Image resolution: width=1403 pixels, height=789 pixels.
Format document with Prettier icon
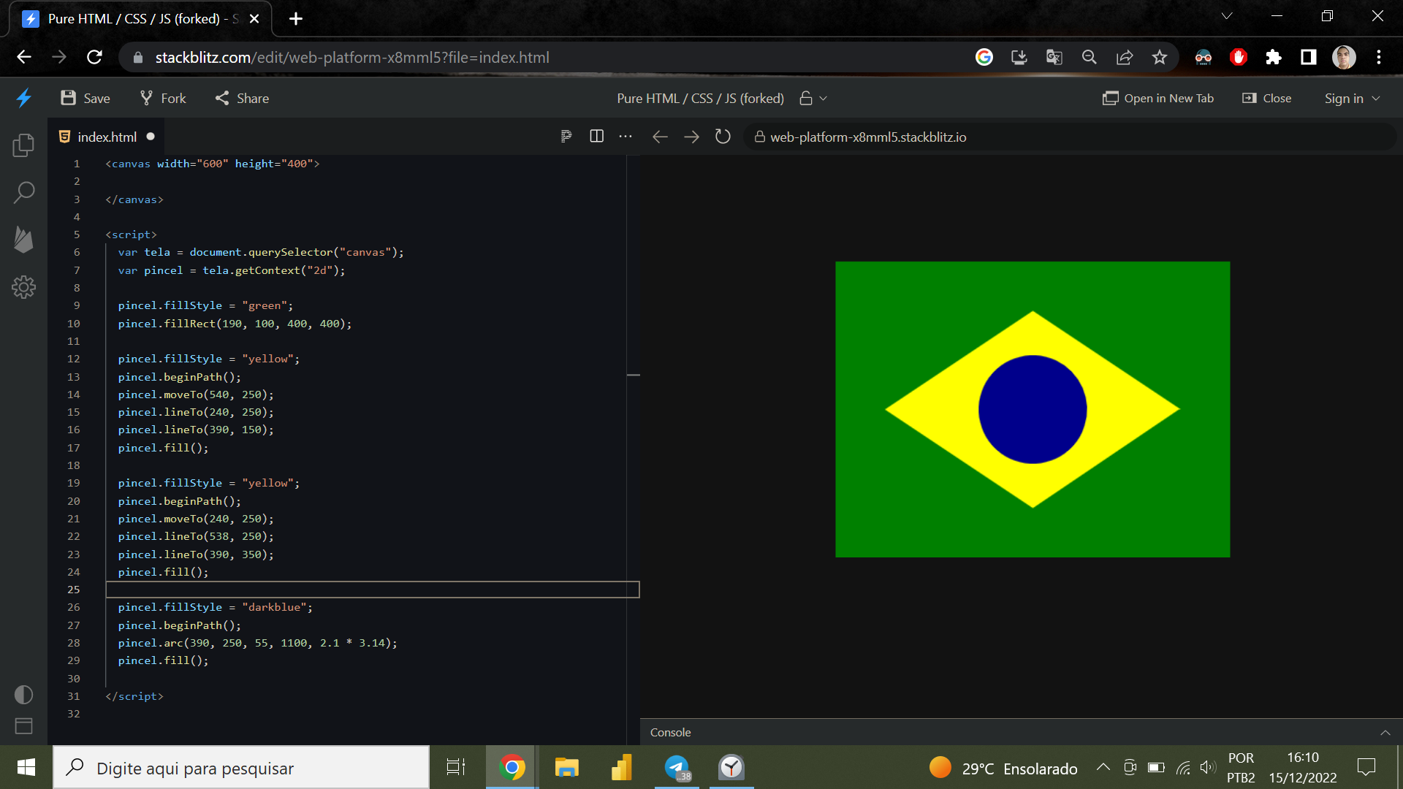coord(566,137)
